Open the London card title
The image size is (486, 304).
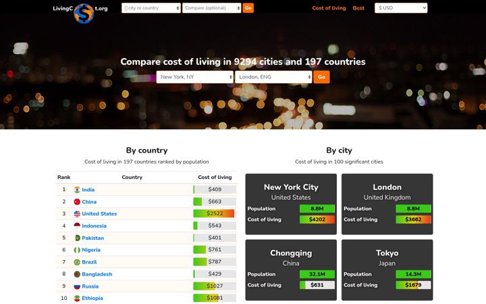[387, 187]
